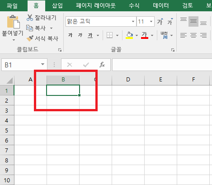Viewport: 212px width, 185px height.
Task: Center text horizontally
Action: click(193, 35)
